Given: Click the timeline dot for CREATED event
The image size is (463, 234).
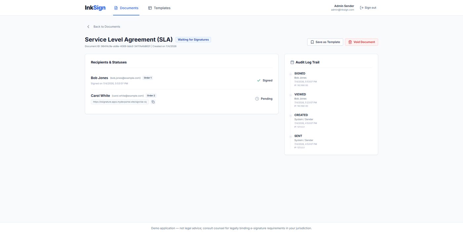Looking at the screenshot, I should tap(290, 116).
